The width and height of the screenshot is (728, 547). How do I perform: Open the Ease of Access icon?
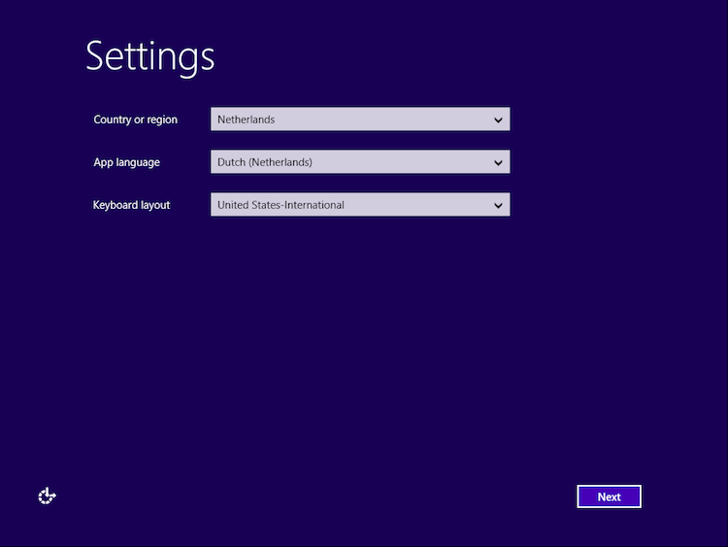[x=47, y=496]
